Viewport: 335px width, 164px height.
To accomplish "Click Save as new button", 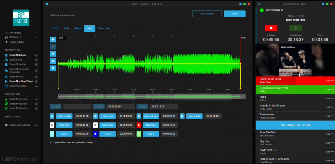I will [207, 14].
